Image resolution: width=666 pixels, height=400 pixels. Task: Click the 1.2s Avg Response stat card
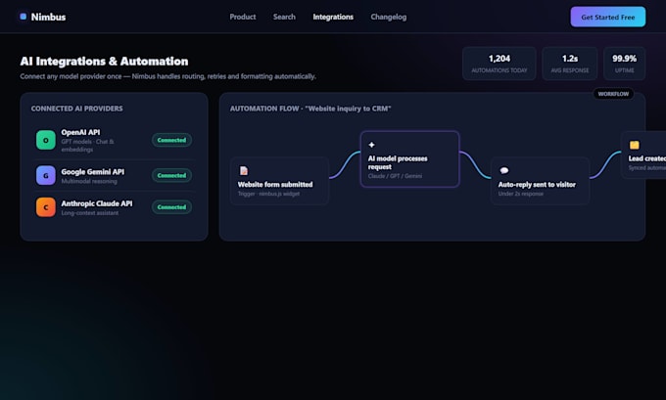pyautogui.click(x=570, y=64)
